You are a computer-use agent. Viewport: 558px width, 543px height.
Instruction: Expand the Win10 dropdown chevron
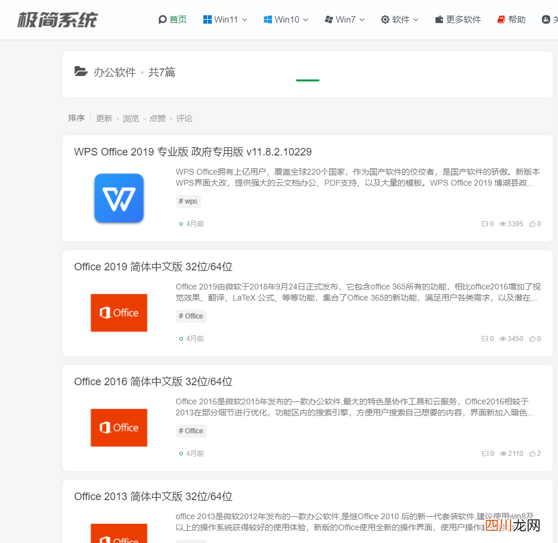[305, 20]
